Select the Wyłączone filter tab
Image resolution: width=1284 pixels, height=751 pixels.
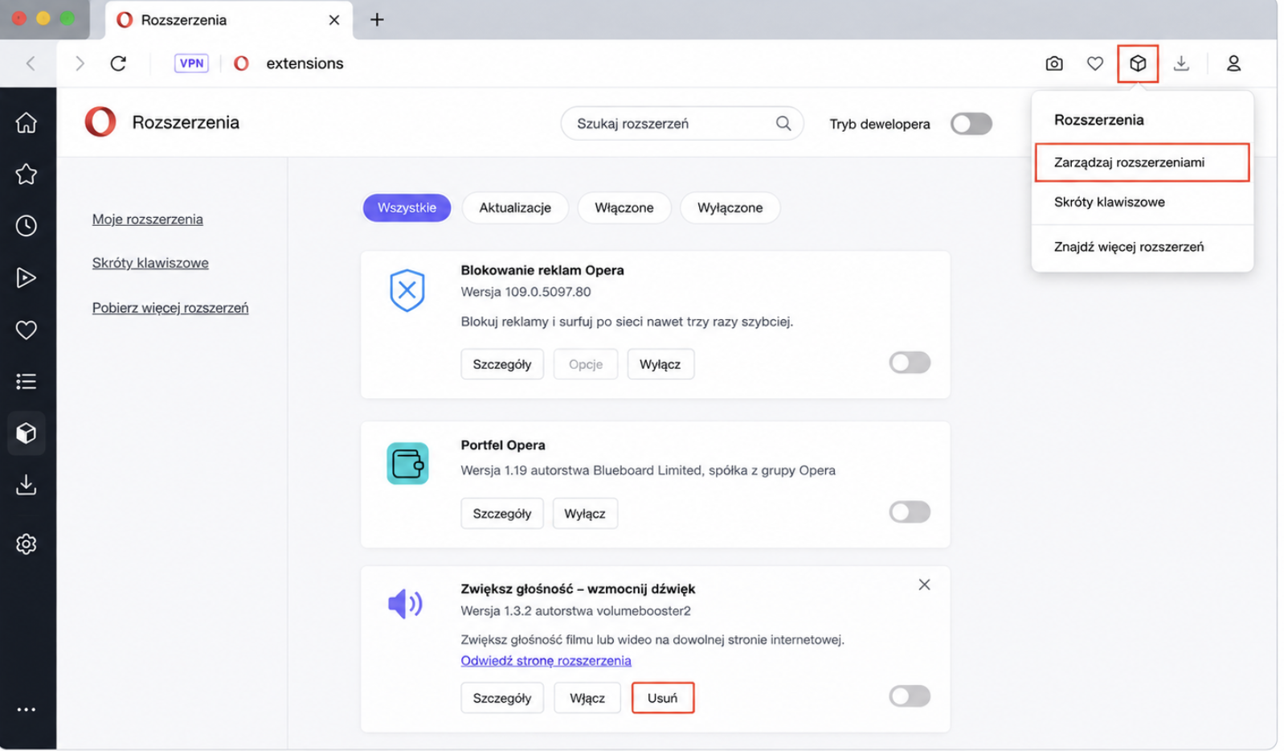point(730,207)
